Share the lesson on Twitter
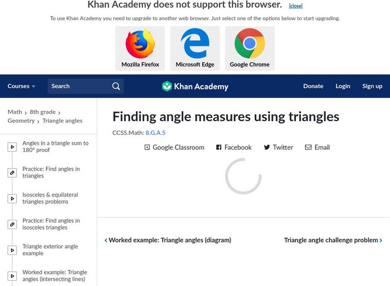 pos(278,147)
